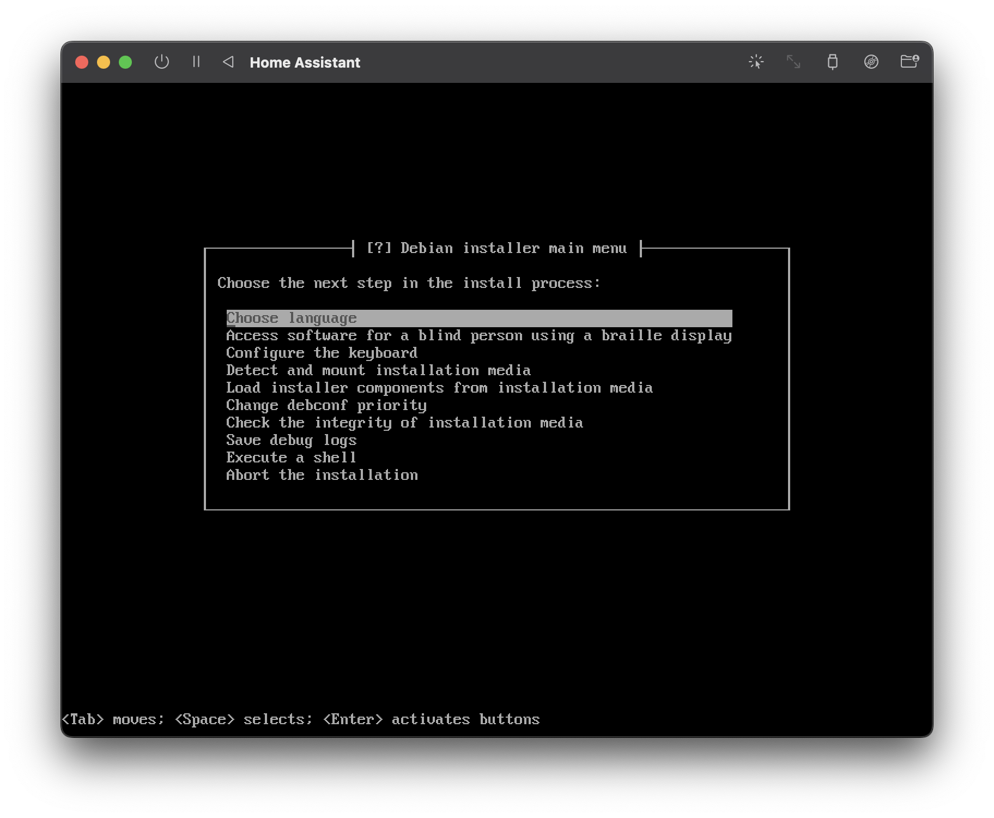Select the Choose language menu entry

(x=292, y=318)
